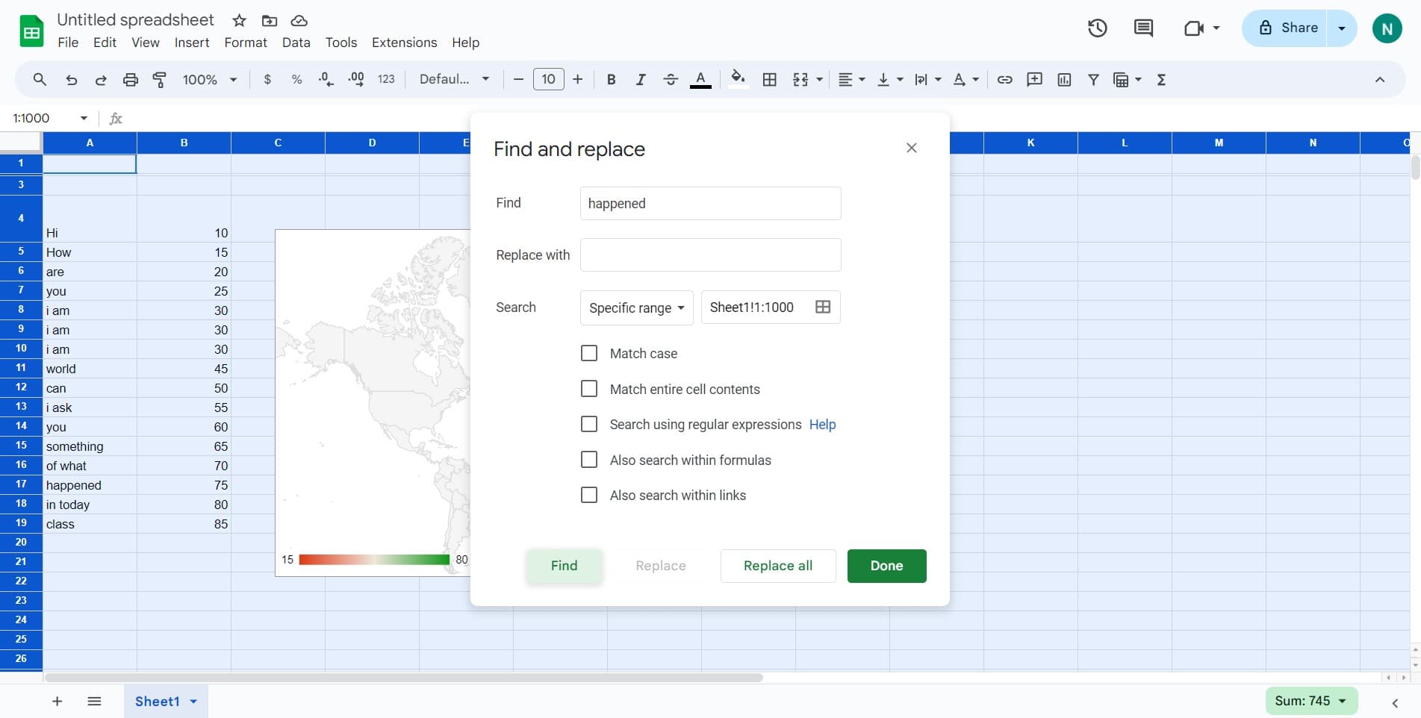This screenshot has width=1421, height=718.
Task: Open the Extensions menu
Action: 404,43
